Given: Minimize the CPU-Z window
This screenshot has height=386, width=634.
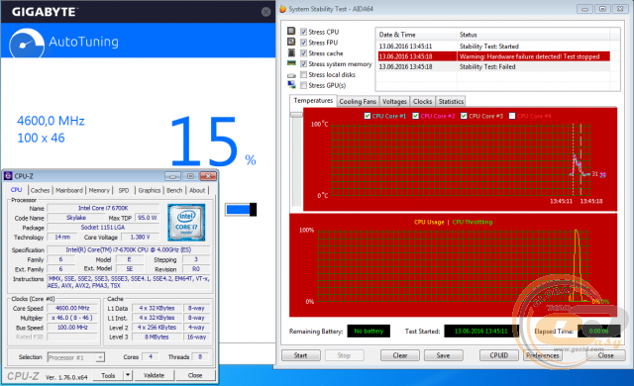Looking at the screenshot, I should [172, 176].
